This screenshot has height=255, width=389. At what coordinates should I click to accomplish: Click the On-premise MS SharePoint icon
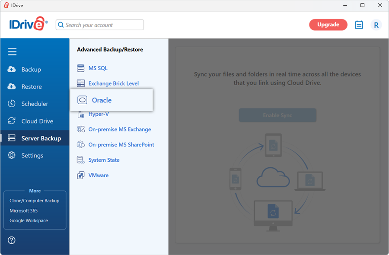[x=81, y=145]
